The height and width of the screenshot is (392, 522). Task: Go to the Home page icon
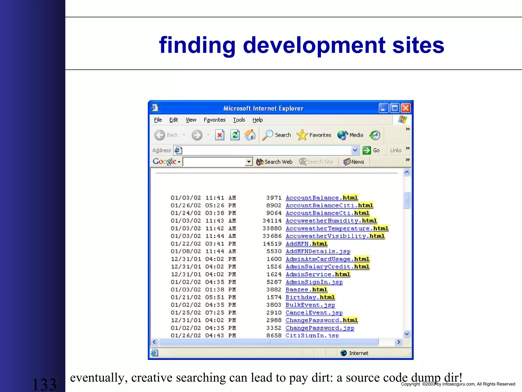pos(250,135)
